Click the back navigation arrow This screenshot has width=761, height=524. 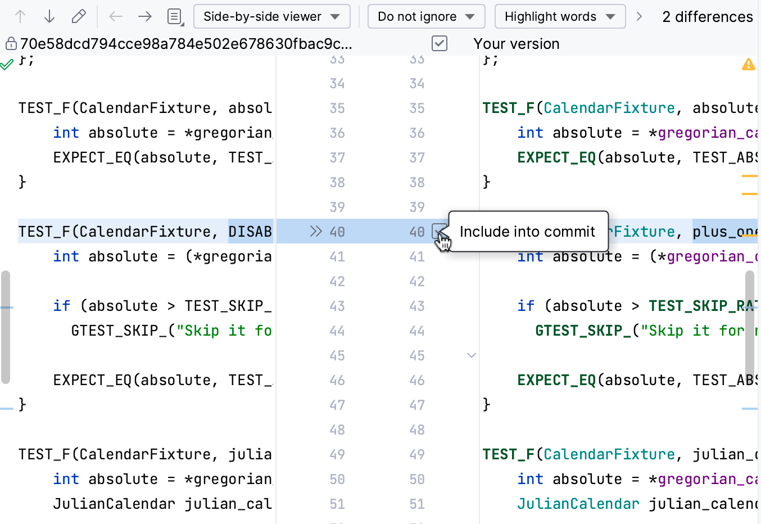click(x=116, y=16)
